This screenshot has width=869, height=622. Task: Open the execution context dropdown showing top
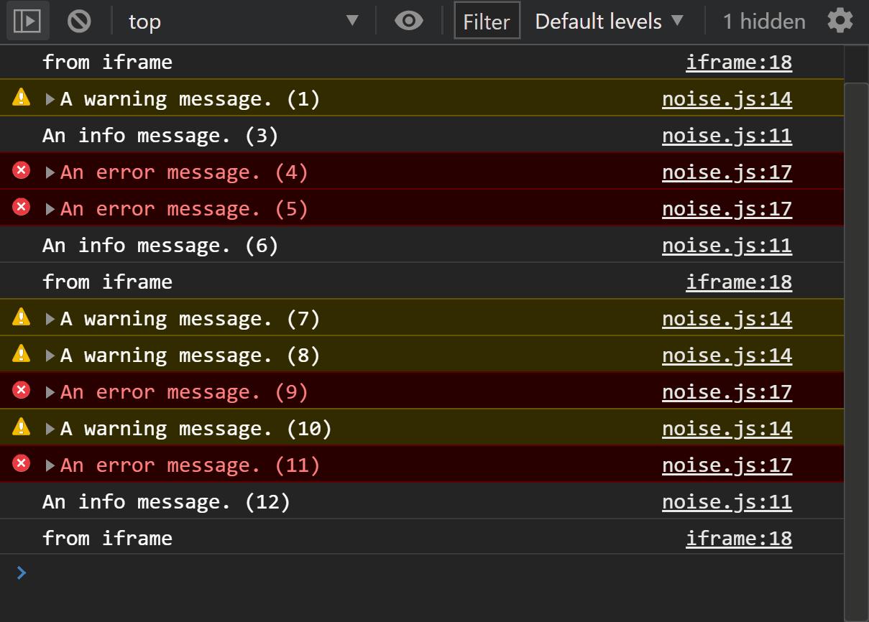237,21
